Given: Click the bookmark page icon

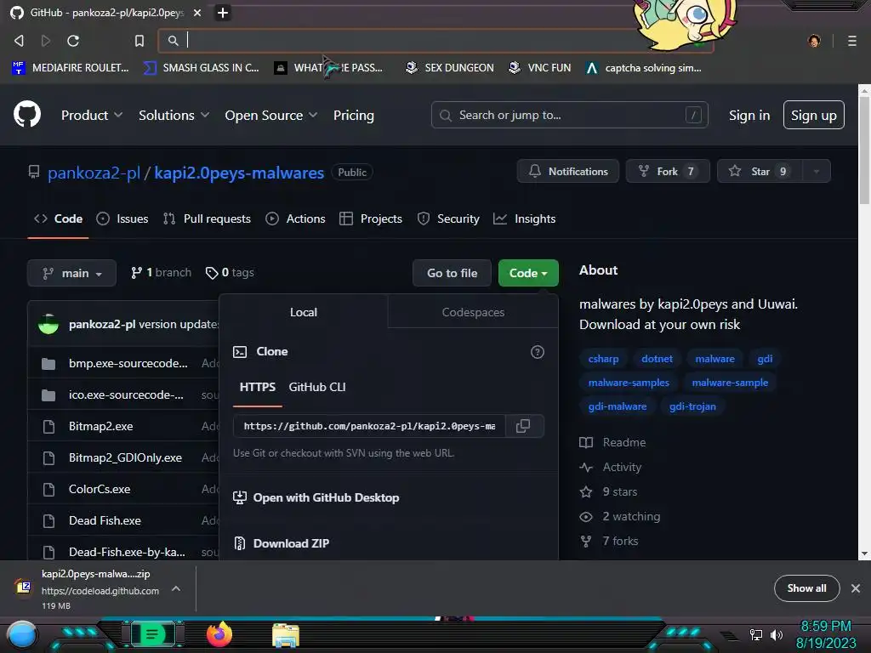Looking at the screenshot, I should pos(139,41).
